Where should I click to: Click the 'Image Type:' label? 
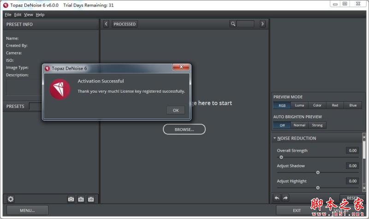coord(17,67)
